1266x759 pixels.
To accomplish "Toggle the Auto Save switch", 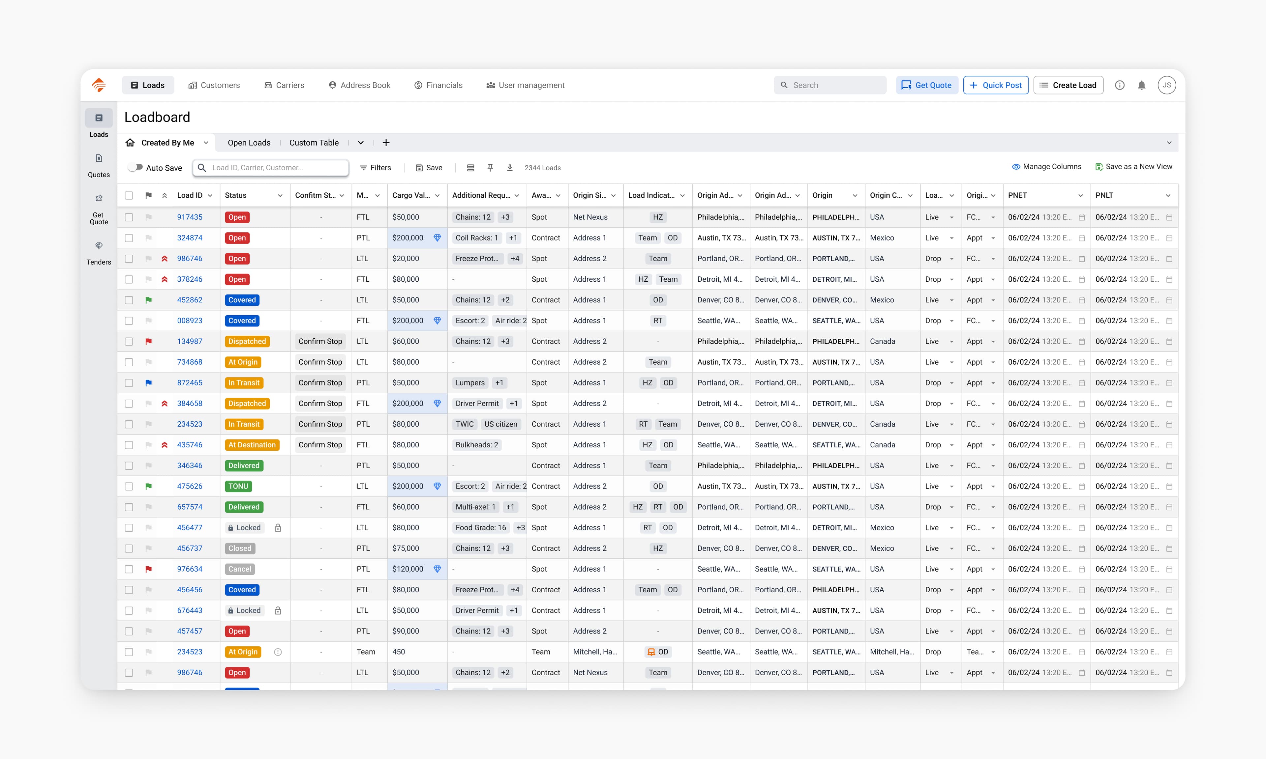I will 136,167.
